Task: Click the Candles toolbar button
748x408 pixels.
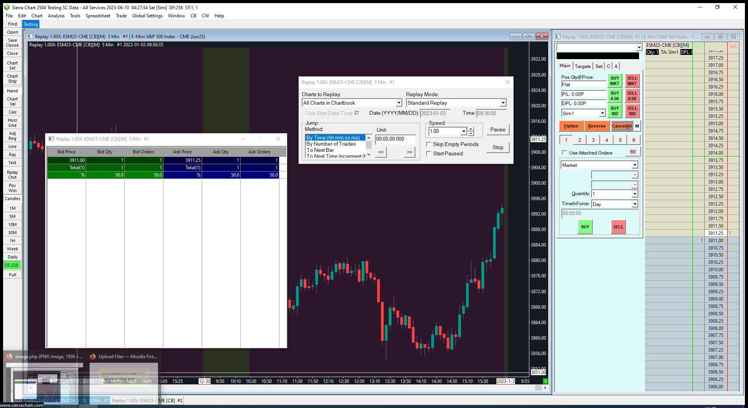Action: pos(12,199)
